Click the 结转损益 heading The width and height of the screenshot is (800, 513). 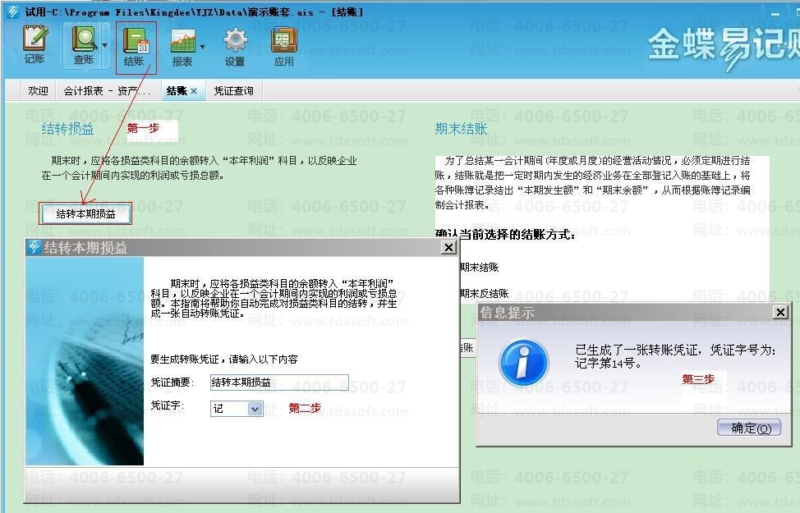coord(68,129)
